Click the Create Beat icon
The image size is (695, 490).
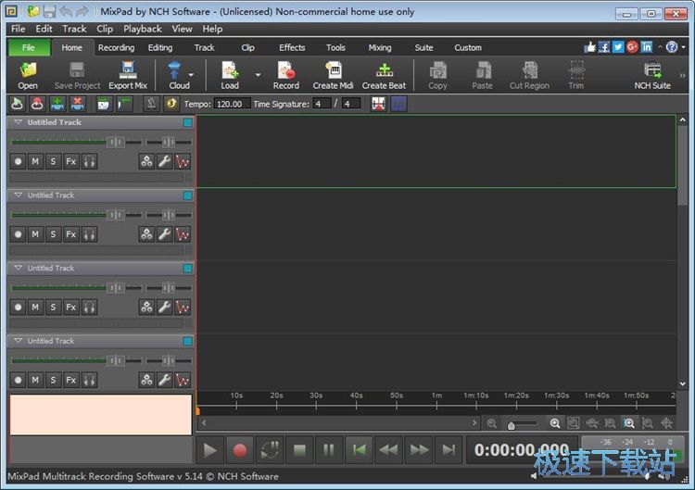click(384, 71)
